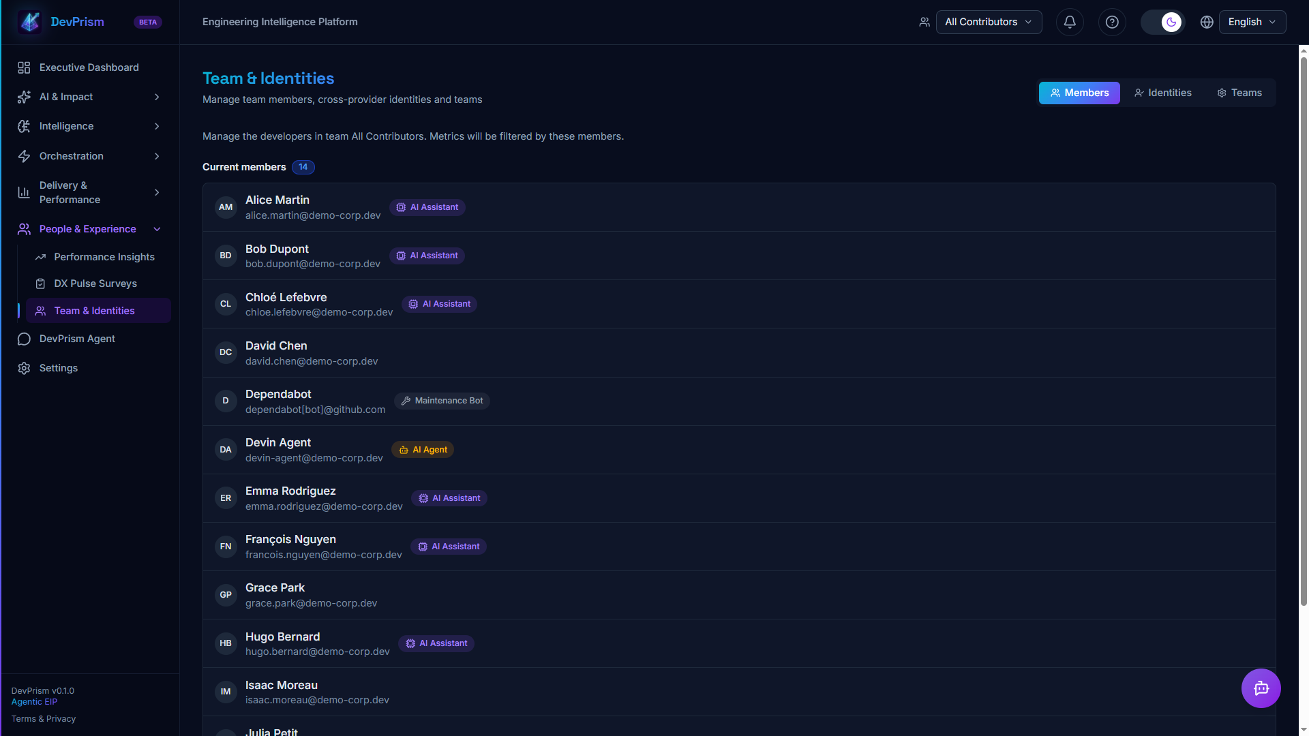This screenshot has height=736, width=1309.
Task: Go to DX Pulse Surveys
Action: pyautogui.click(x=95, y=283)
